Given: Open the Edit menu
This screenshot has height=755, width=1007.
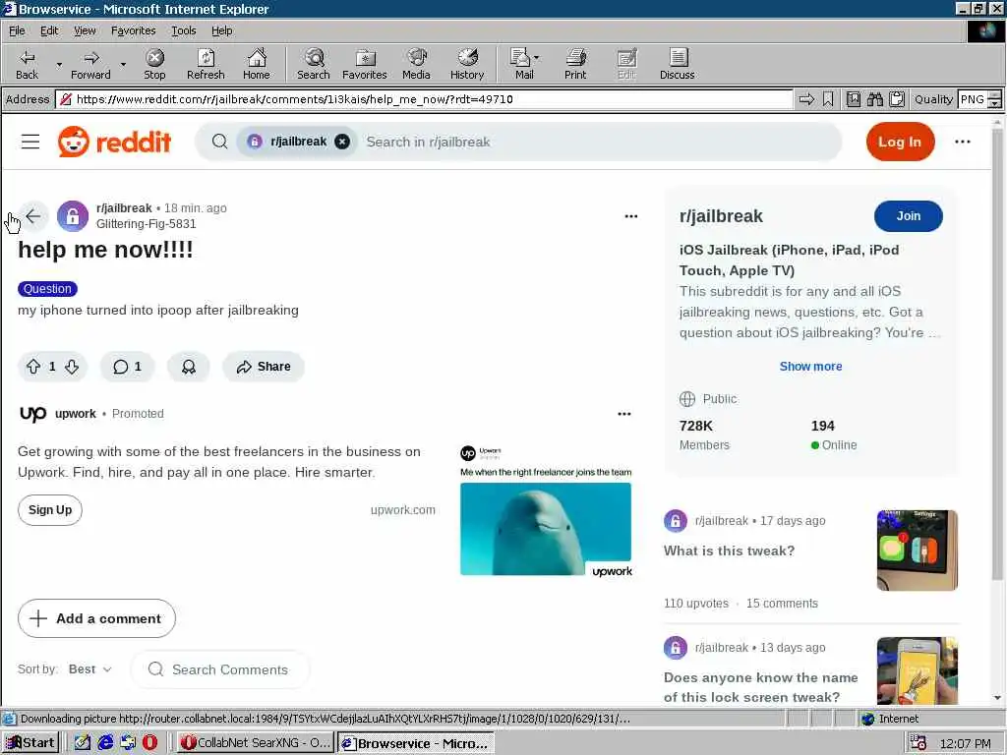Looking at the screenshot, I should click(x=49, y=30).
